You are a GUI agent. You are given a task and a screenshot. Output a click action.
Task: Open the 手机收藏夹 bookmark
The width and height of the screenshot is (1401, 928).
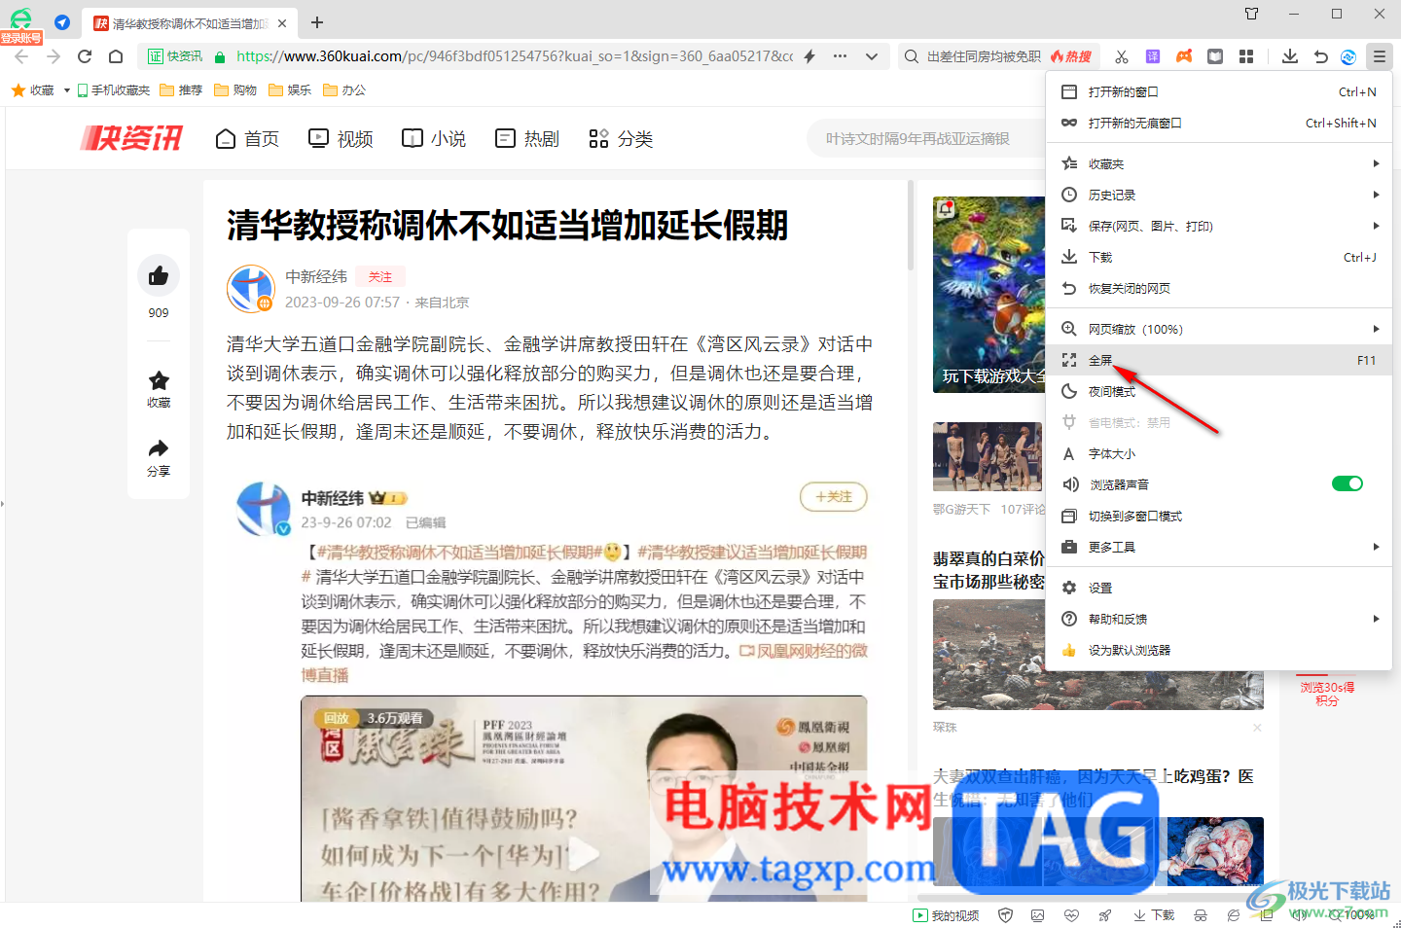click(x=114, y=90)
